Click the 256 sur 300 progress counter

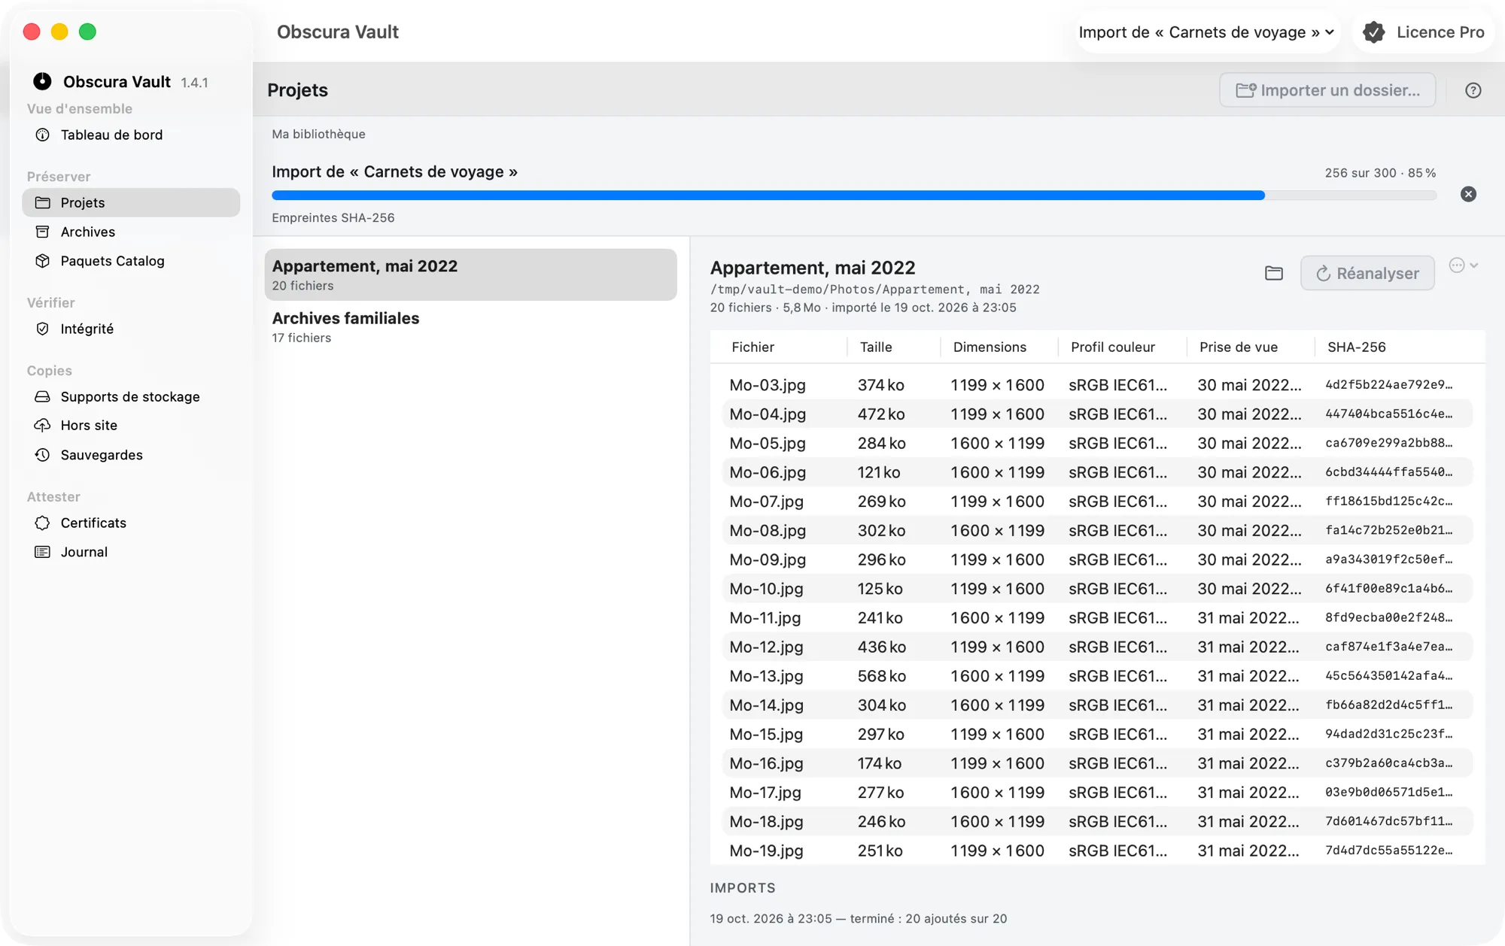coord(1380,173)
